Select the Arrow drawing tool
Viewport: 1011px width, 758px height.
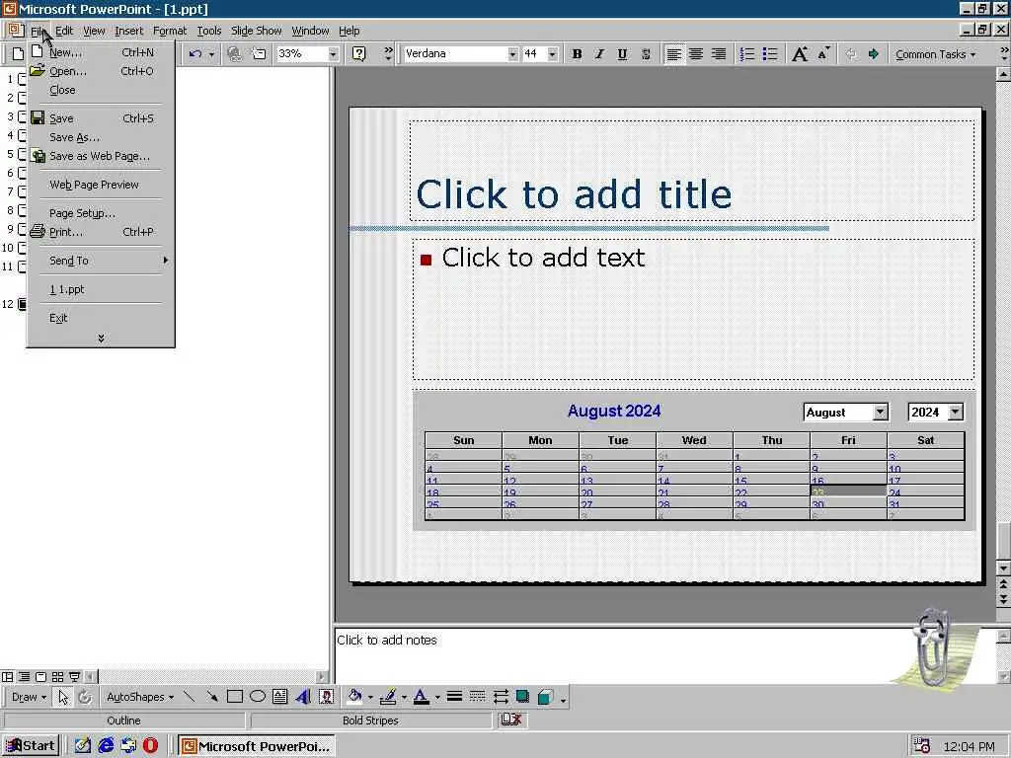point(211,697)
